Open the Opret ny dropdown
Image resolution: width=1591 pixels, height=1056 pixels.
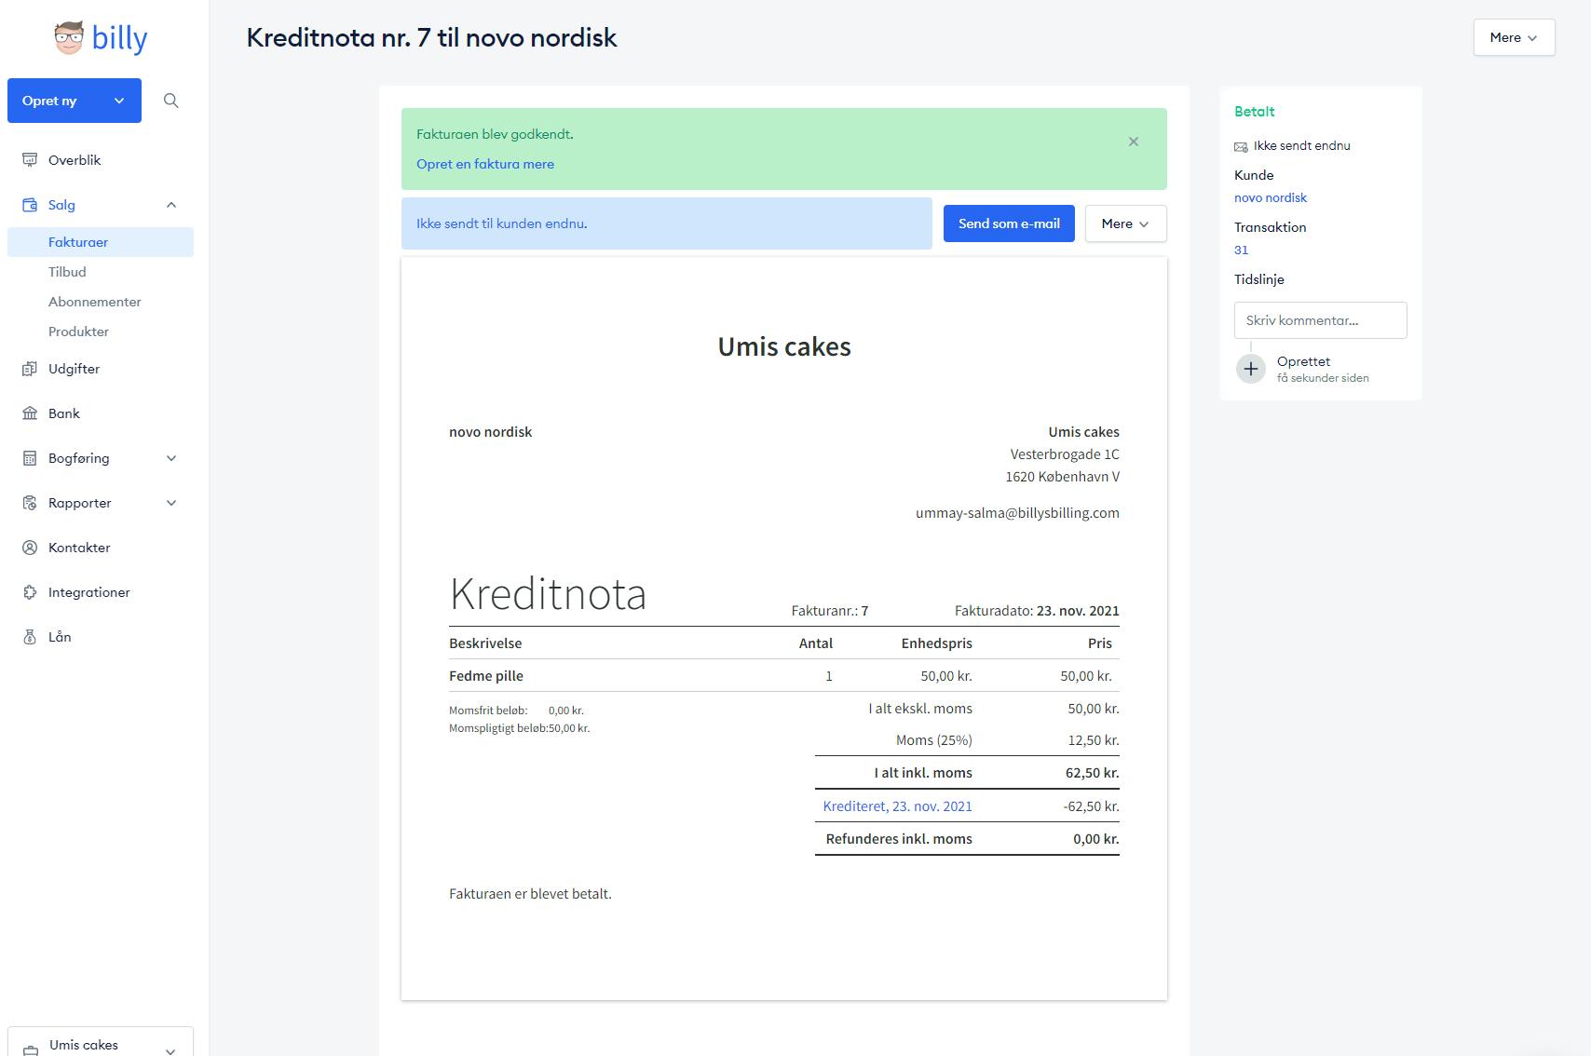point(75,101)
